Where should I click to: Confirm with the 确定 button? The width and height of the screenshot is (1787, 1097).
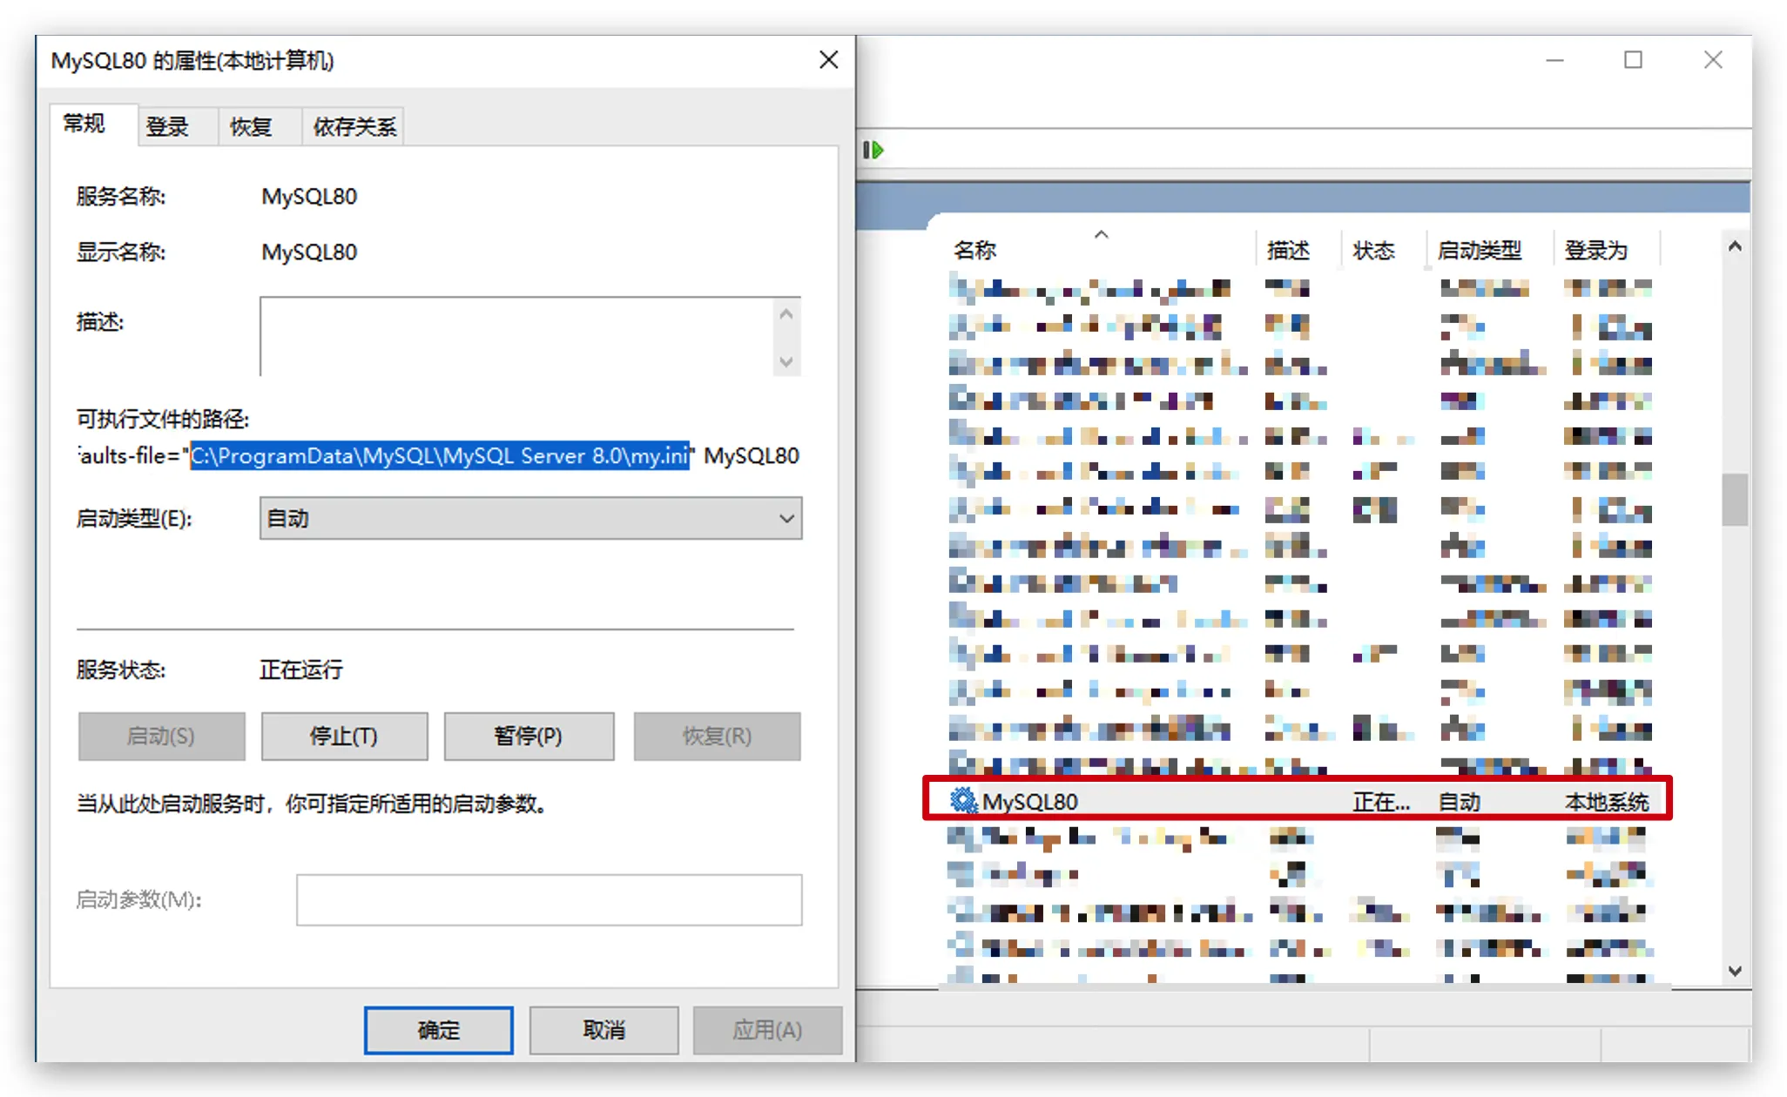pos(438,1030)
